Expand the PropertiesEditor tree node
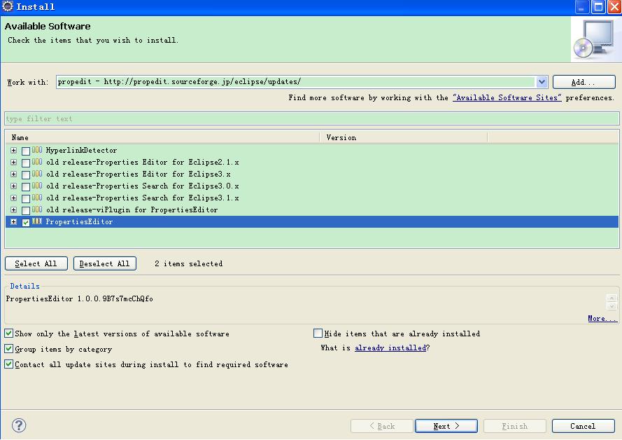The image size is (622, 440). coord(13,222)
